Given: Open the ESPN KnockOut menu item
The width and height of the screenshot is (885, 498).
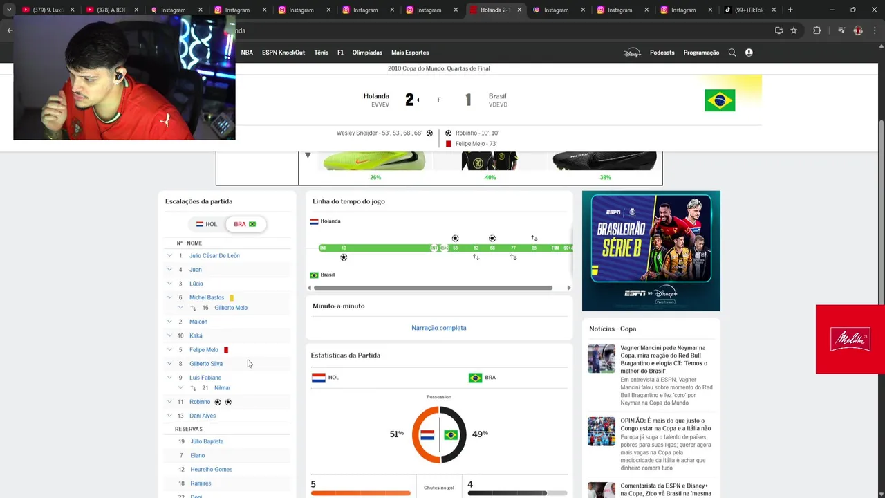Looking at the screenshot, I should click(283, 53).
